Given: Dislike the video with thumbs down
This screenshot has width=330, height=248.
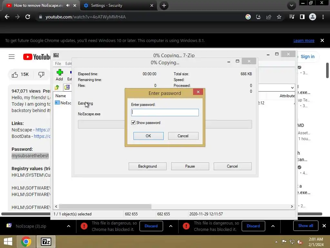Looking at the screenshot, I should point(41,75).
